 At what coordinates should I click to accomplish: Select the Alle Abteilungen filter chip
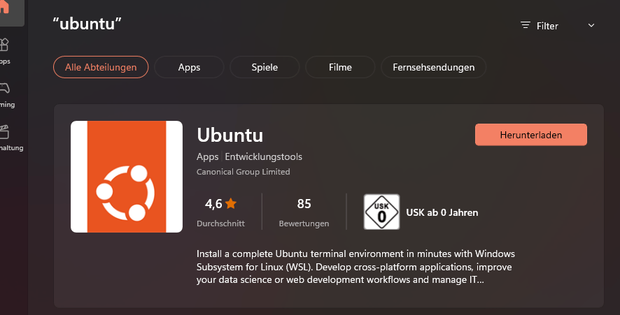101,67
